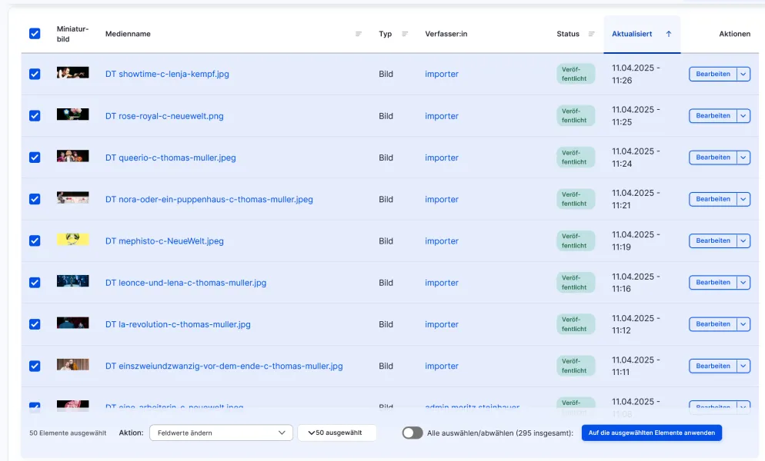Click thumbnail of rose-royal-c-neuewelt.png
Screen dimensions: 765x461
point(72,114)
